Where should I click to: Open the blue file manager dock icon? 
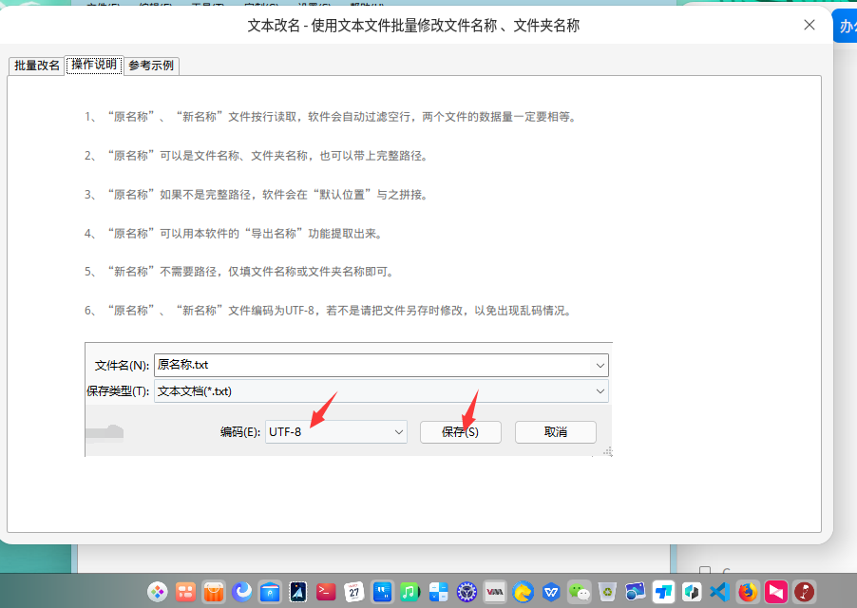pyautogui.click(x=270, y=592)
